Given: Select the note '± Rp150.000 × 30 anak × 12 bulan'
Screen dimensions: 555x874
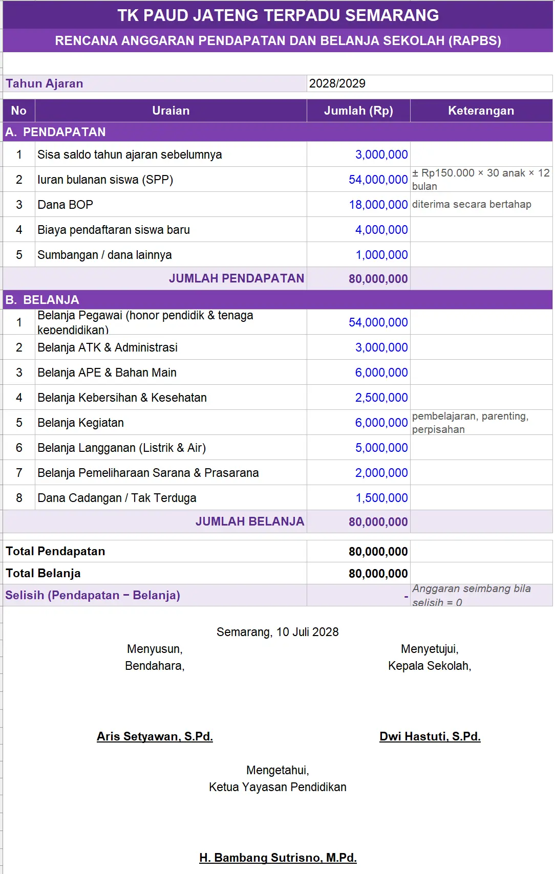Looking at the screenshot, I should [x=481, y=180].
